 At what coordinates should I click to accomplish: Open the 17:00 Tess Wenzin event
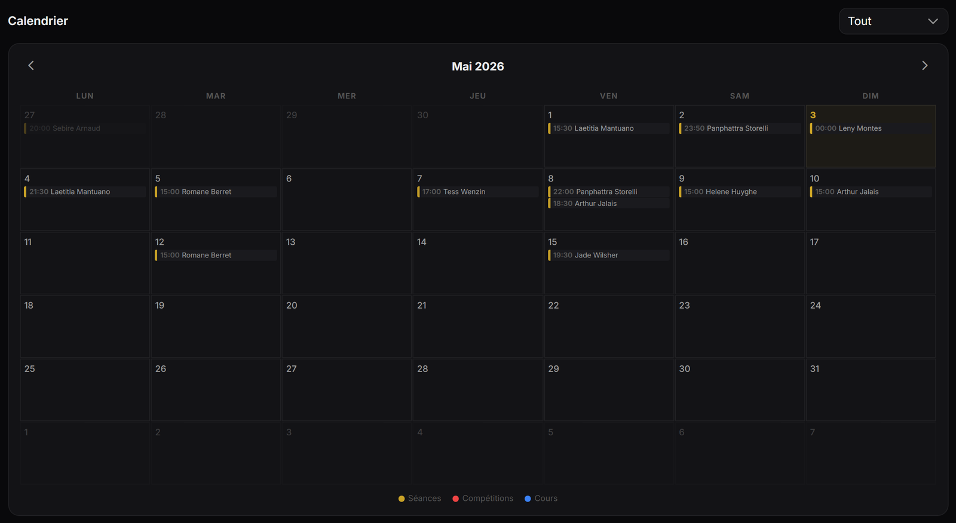[477, 192]
